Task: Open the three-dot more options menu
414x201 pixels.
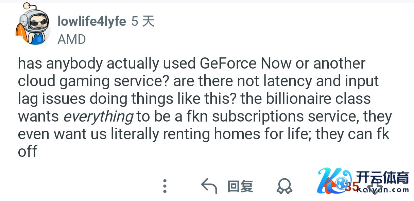Action: click(165, 186)
